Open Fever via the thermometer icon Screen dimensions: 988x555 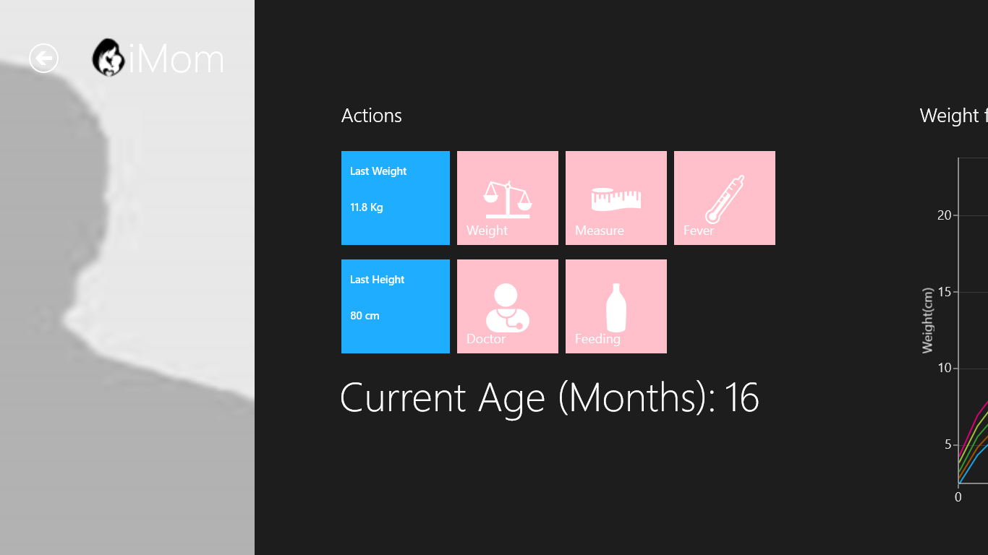pyautogui.click(x=724, y=198)
